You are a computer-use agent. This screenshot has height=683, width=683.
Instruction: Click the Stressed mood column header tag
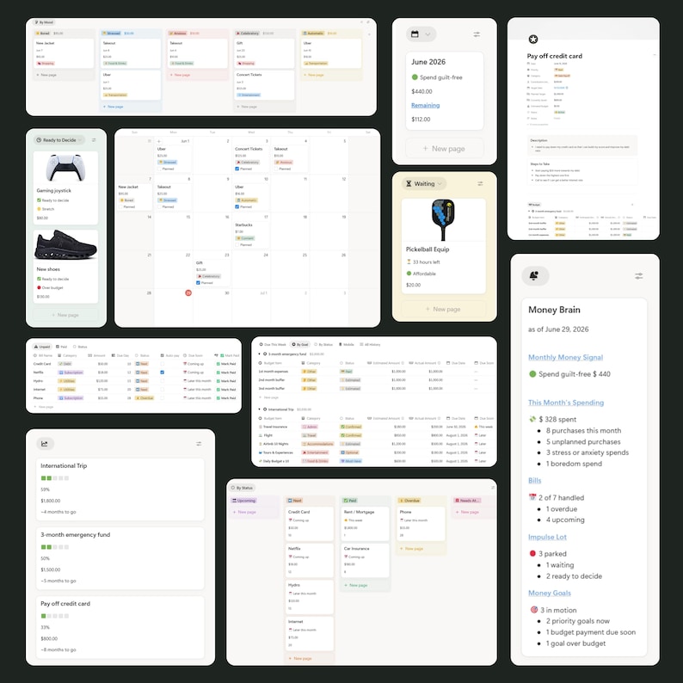[111, 33]
